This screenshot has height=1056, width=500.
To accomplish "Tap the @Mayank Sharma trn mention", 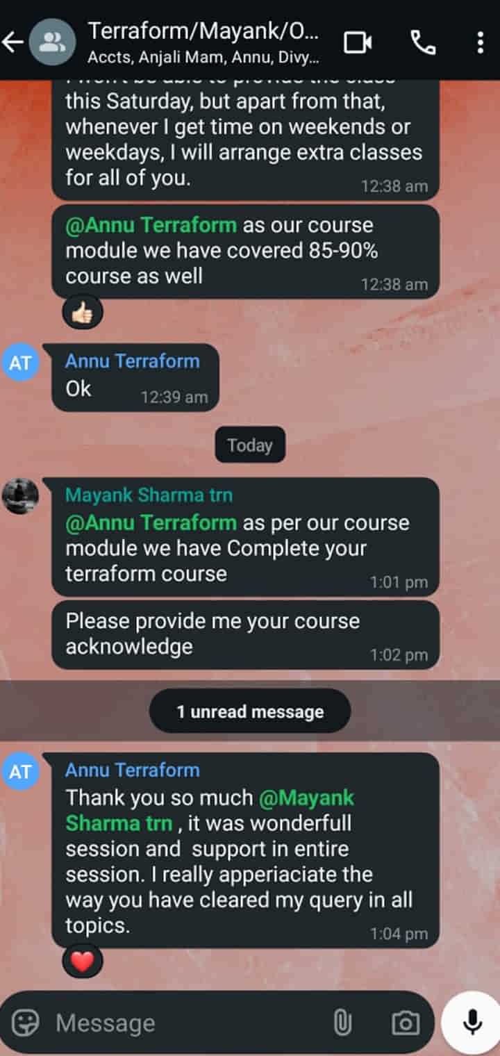I will click(x=210, y=811).
